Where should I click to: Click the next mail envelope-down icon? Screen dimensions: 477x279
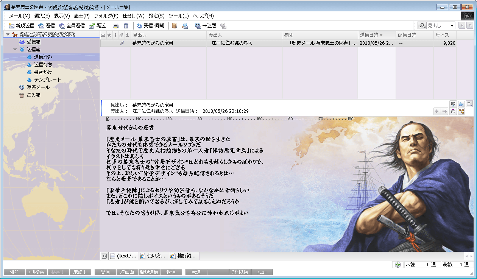click(x=453, y=111)
